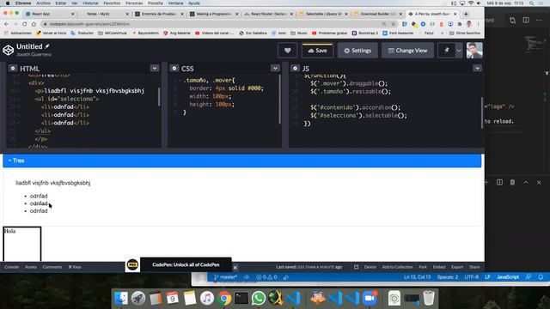This screenshot has height=309, width=550.
Task: Open Change View options
Action: click(x=407, y=51)
